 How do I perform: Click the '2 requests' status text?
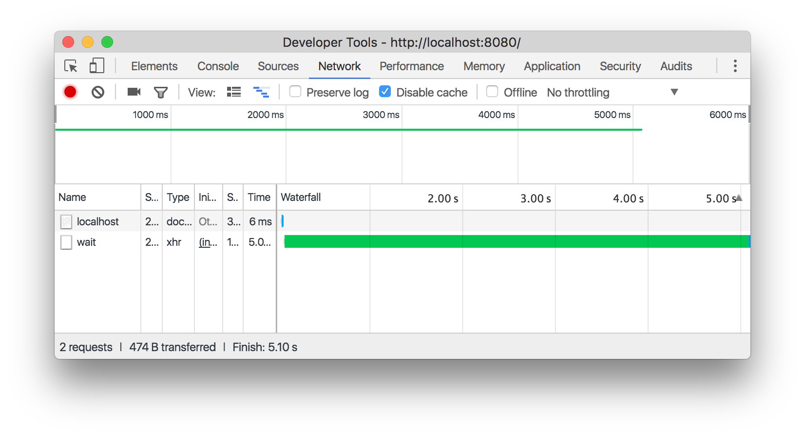click(86, 347)
